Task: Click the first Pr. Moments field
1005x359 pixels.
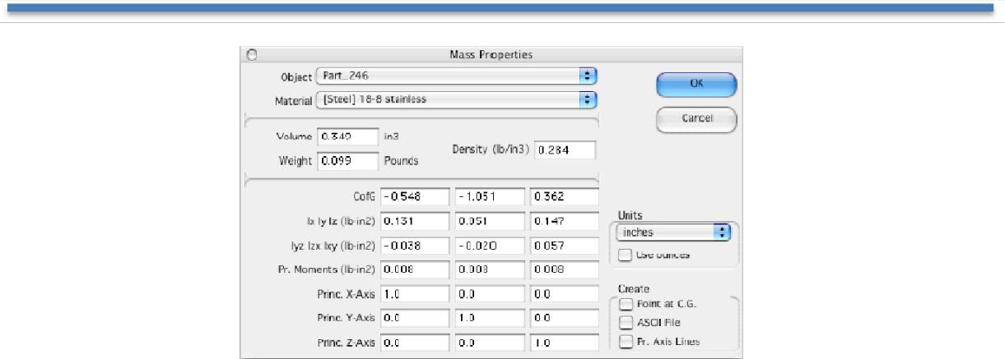Action: (x=416, y=269)
